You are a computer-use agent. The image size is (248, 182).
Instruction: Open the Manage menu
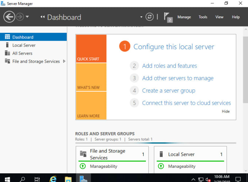click(184, 17)
